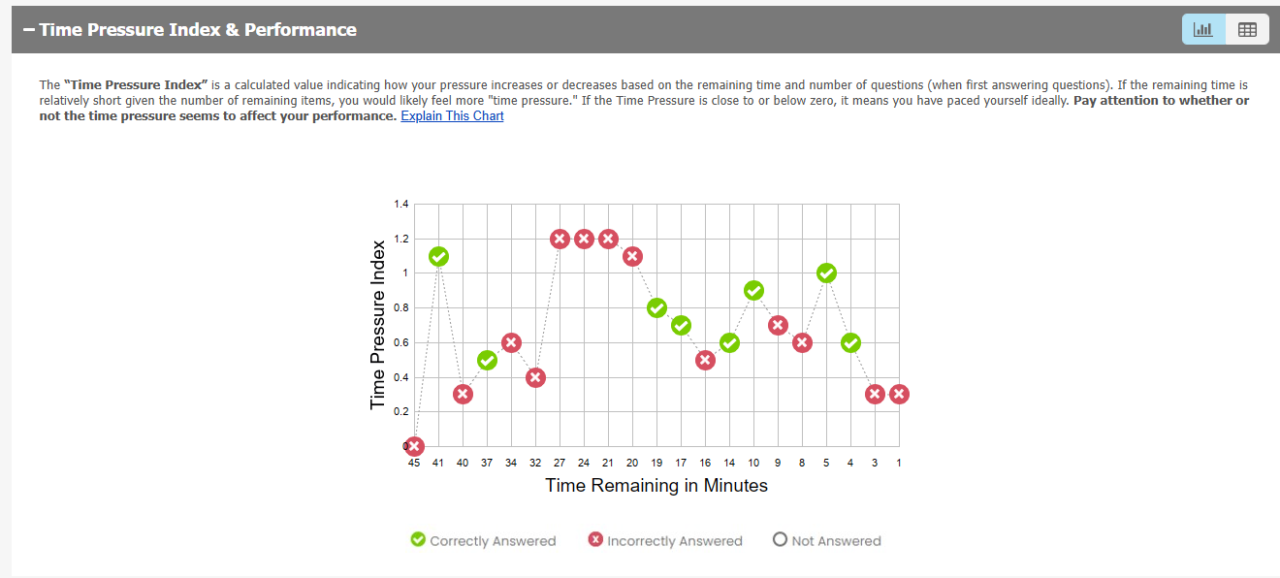Collapse Time Pressure Index & Performance section

coord(29,30)
